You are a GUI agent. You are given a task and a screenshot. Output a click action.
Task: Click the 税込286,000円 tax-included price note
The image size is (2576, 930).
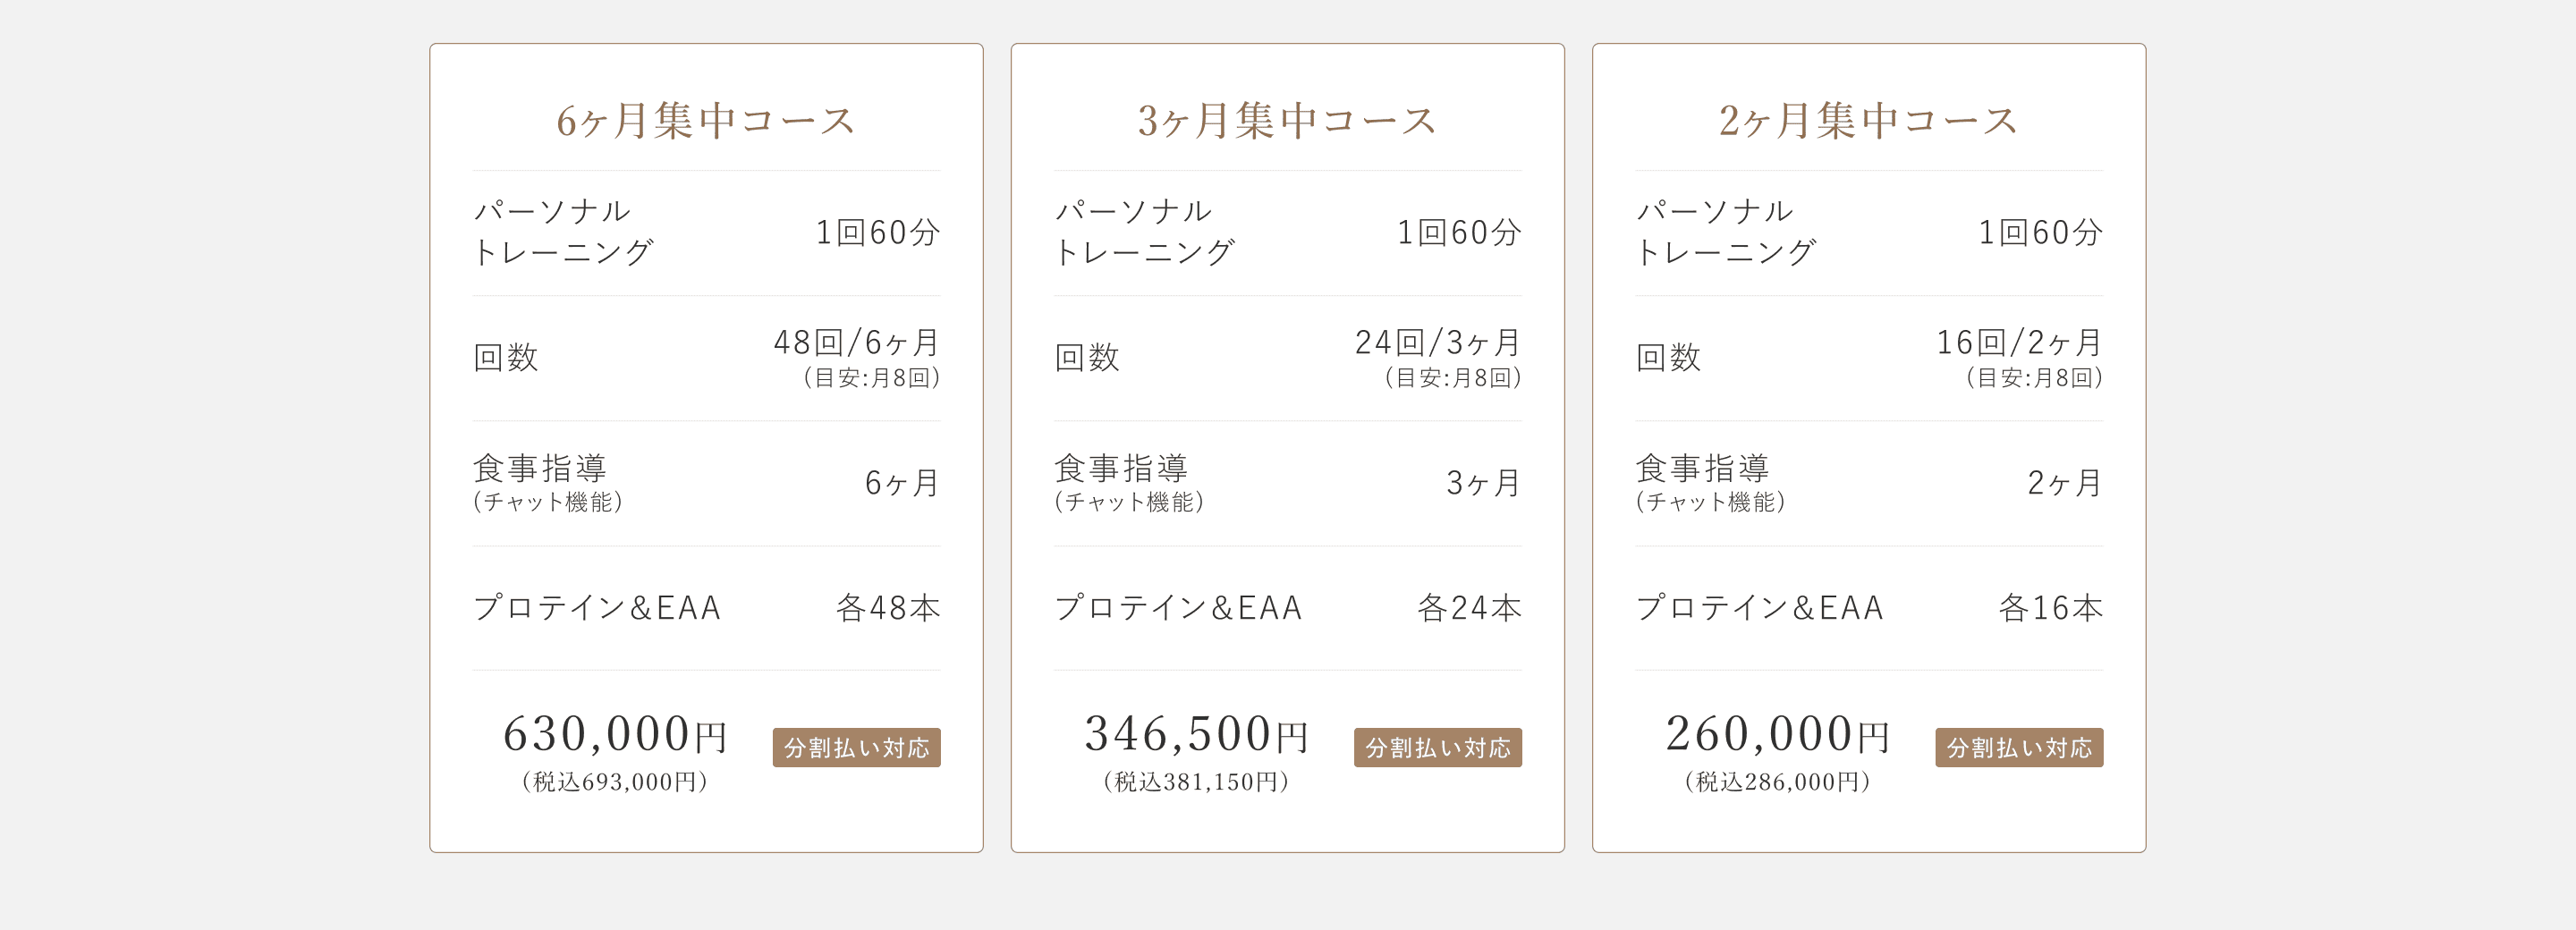click(1777, 782)
